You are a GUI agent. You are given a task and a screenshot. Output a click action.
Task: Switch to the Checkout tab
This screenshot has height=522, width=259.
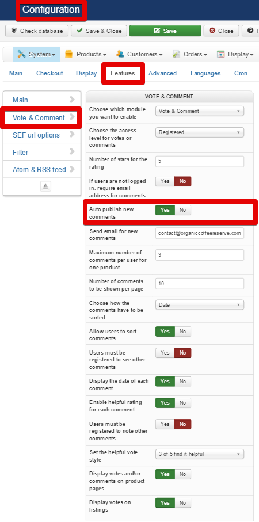[49, 73]
